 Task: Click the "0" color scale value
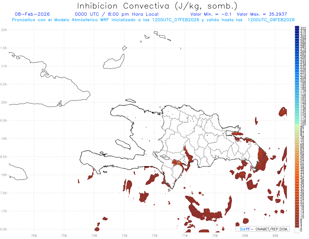coord(301,230)
